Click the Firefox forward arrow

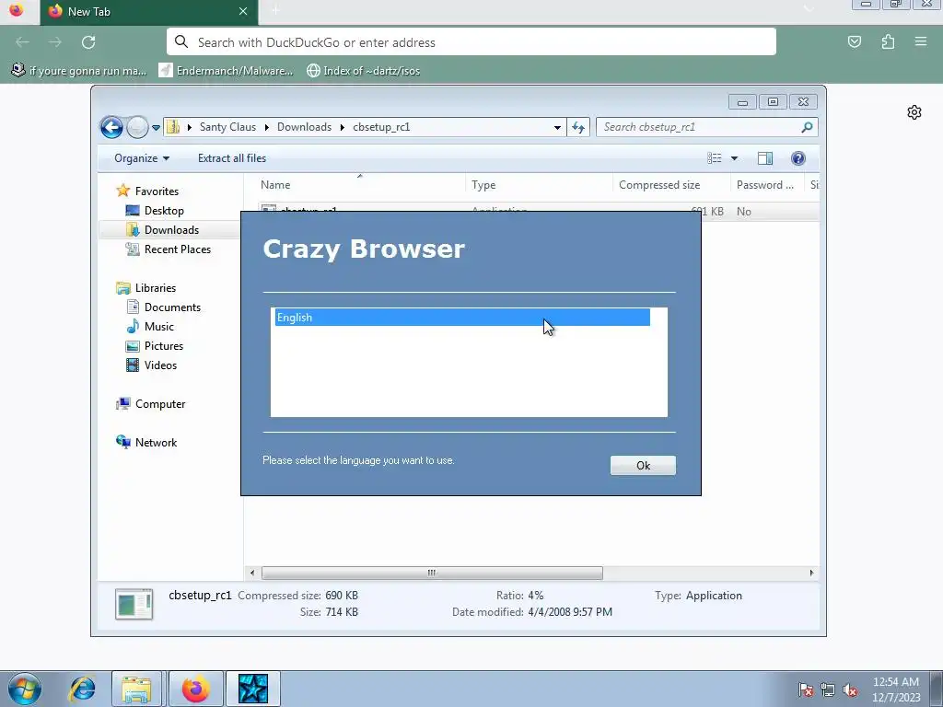pos(55,42)
